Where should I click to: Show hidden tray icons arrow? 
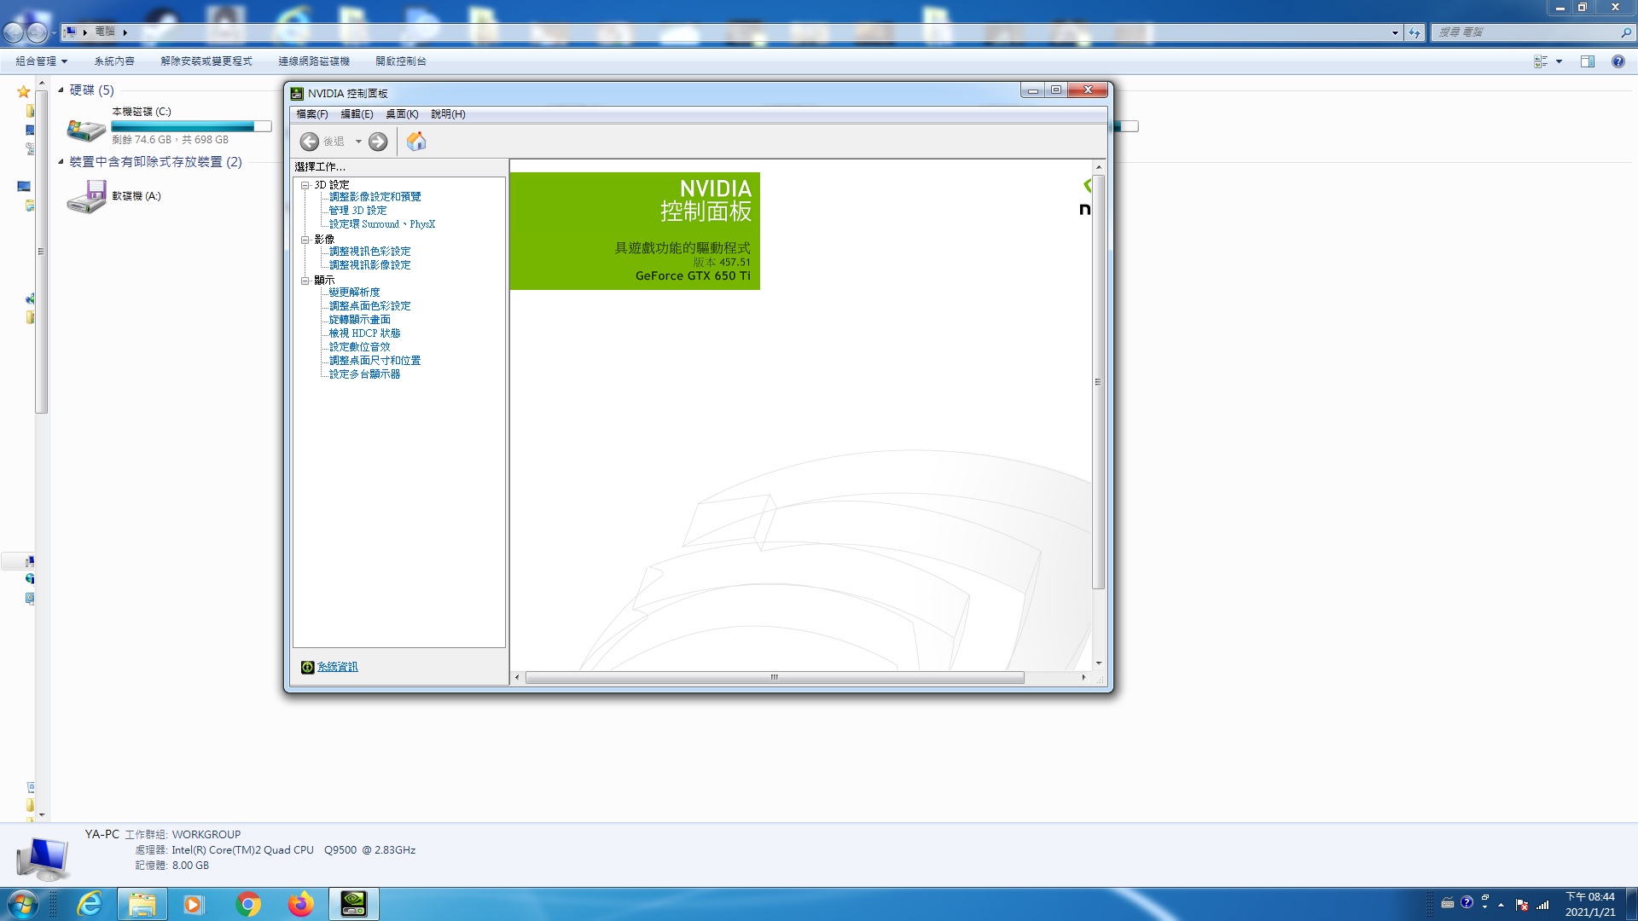1501,904
